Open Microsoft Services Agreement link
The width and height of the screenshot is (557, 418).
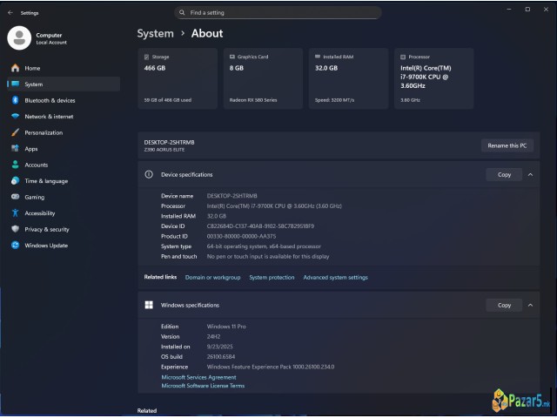198,377
